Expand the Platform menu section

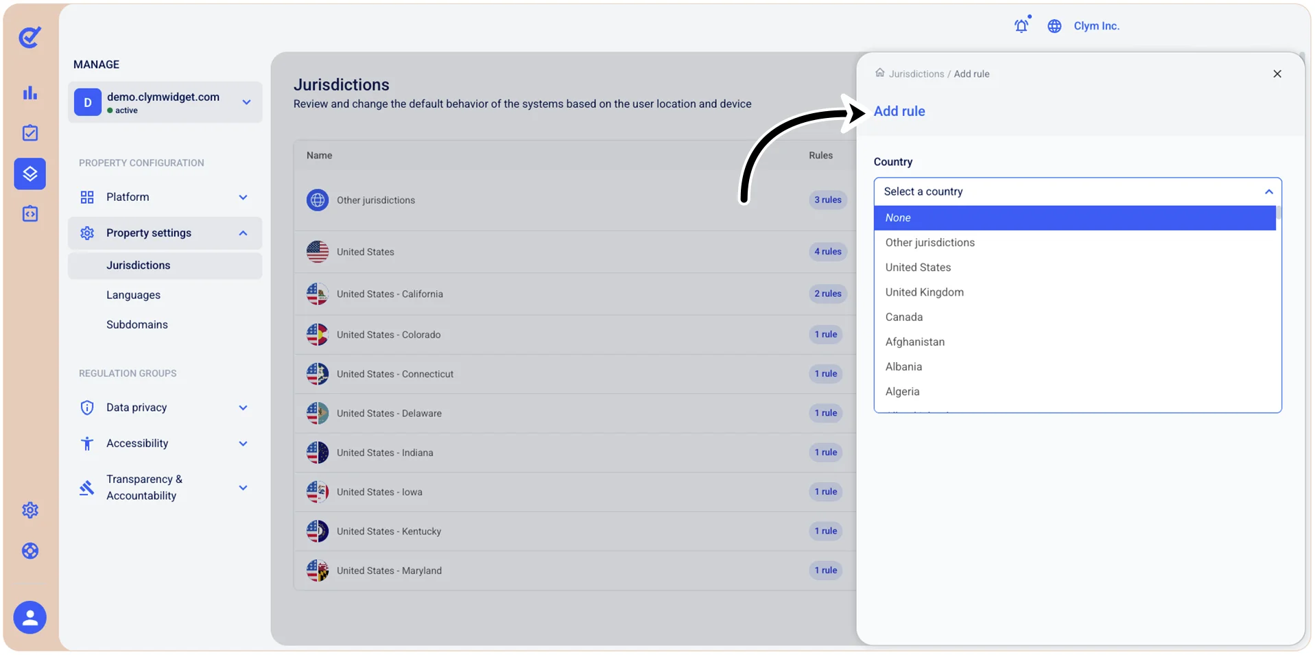[x=243, y=198]
